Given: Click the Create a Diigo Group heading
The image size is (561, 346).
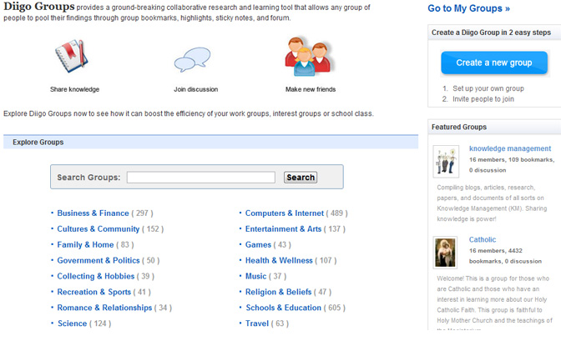Looking at the screenshot, I should 491,33.
